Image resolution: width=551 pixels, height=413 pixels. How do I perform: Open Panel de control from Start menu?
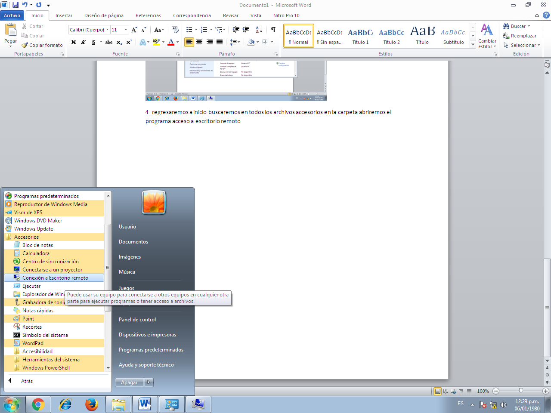[x=137, y=320]
